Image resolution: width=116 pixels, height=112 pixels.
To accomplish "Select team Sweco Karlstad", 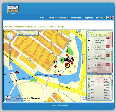I will pyautogui.click(x=100, y=59).
